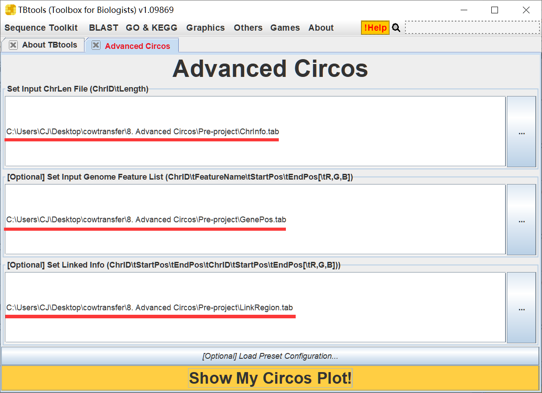542x393 pixels.
Task: Browse for Genome Feature List with ... button
Action: tap(522, 220)
